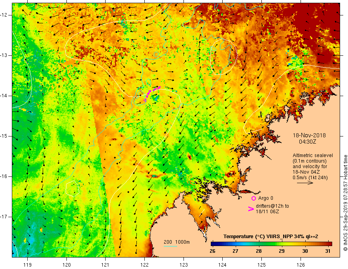Select the '18-Nov-2018' date text
The image size is (348, 269).
pos(309,135)
